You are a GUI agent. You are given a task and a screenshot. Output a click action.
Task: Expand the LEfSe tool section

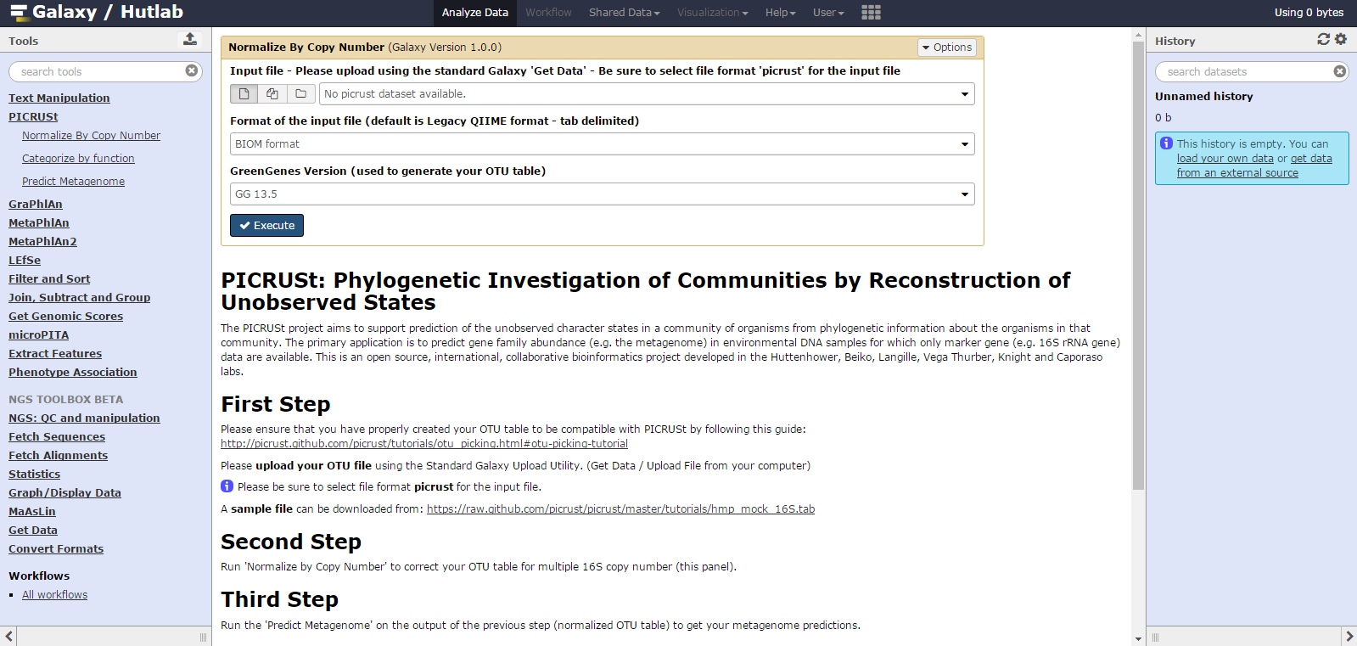25,260
